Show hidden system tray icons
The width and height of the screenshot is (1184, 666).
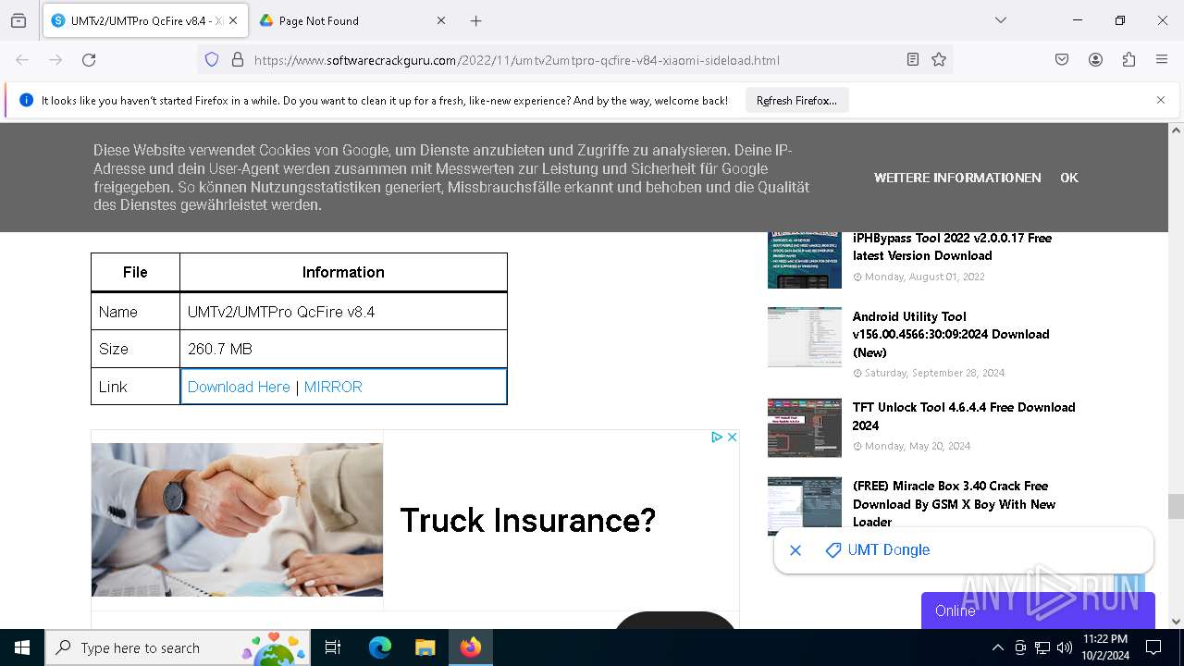[x=997, y=647]
